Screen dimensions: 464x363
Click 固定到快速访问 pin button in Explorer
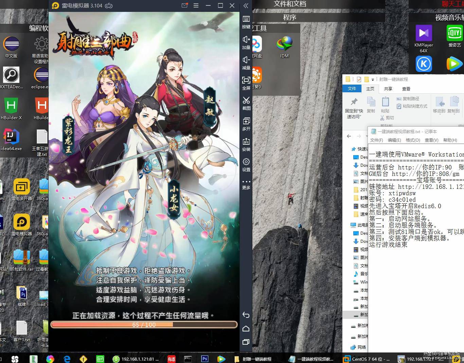(354, 108)
